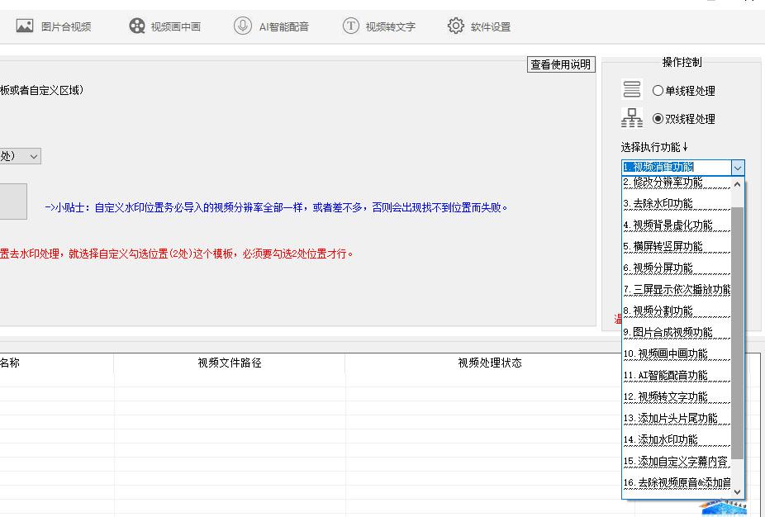Choose 4.视频背景虚化功能 from list

tap(677, 225)
